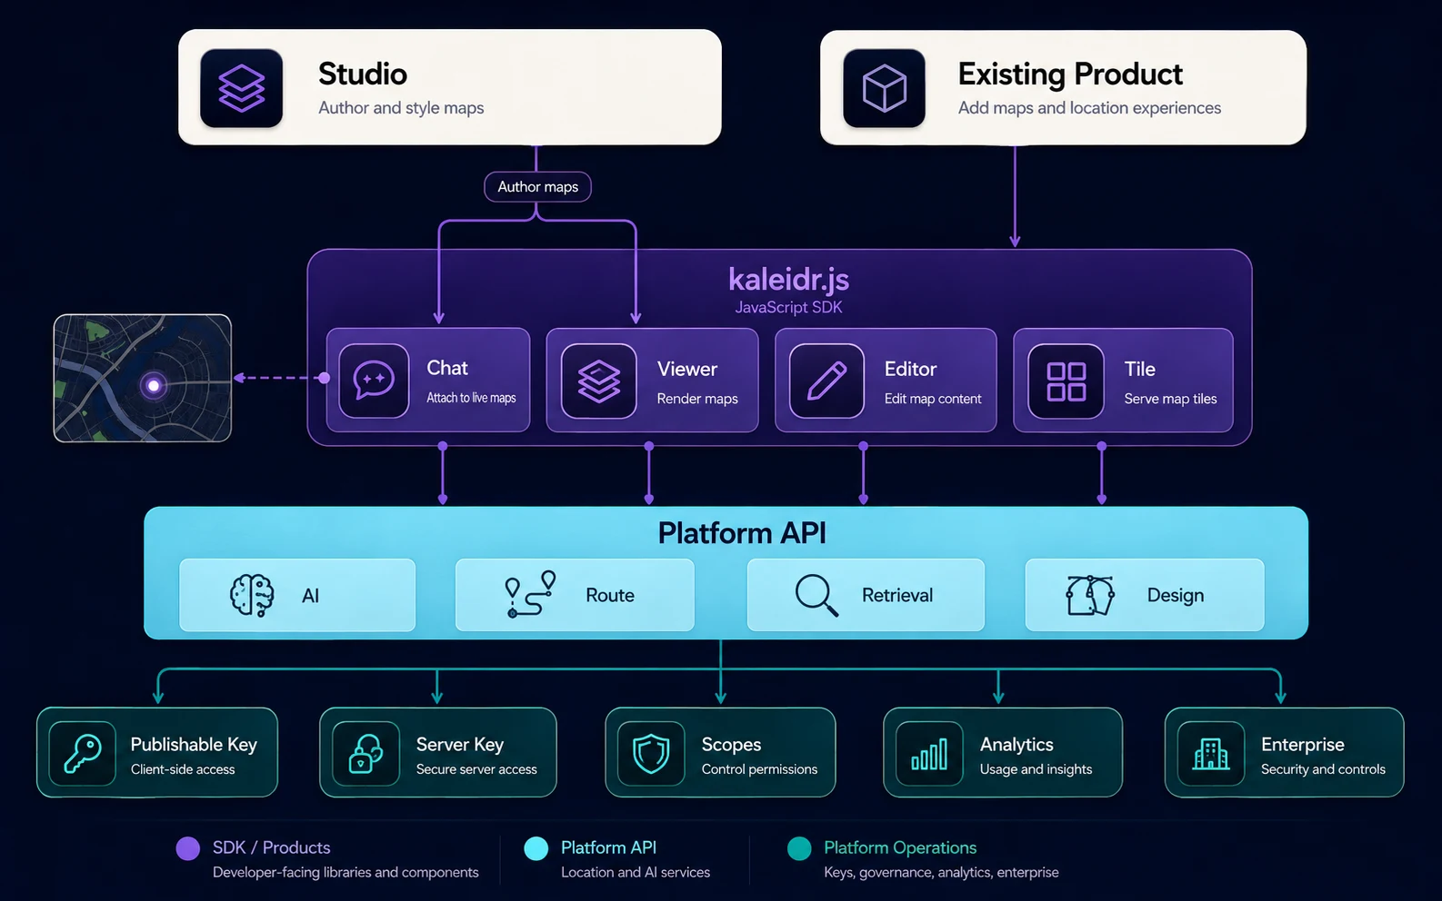Click the "Secure server access" text
Screen dimensions: 1442x901
pos(476,769)
